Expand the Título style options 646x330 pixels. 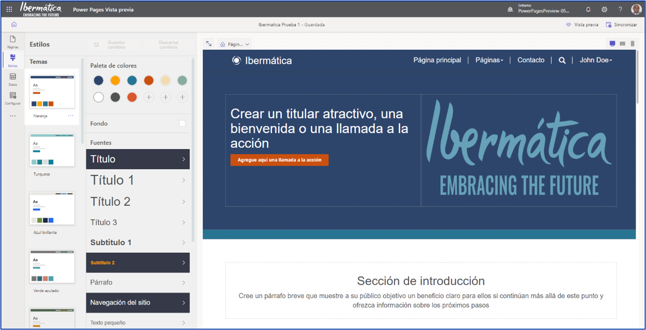coord(138,159)
